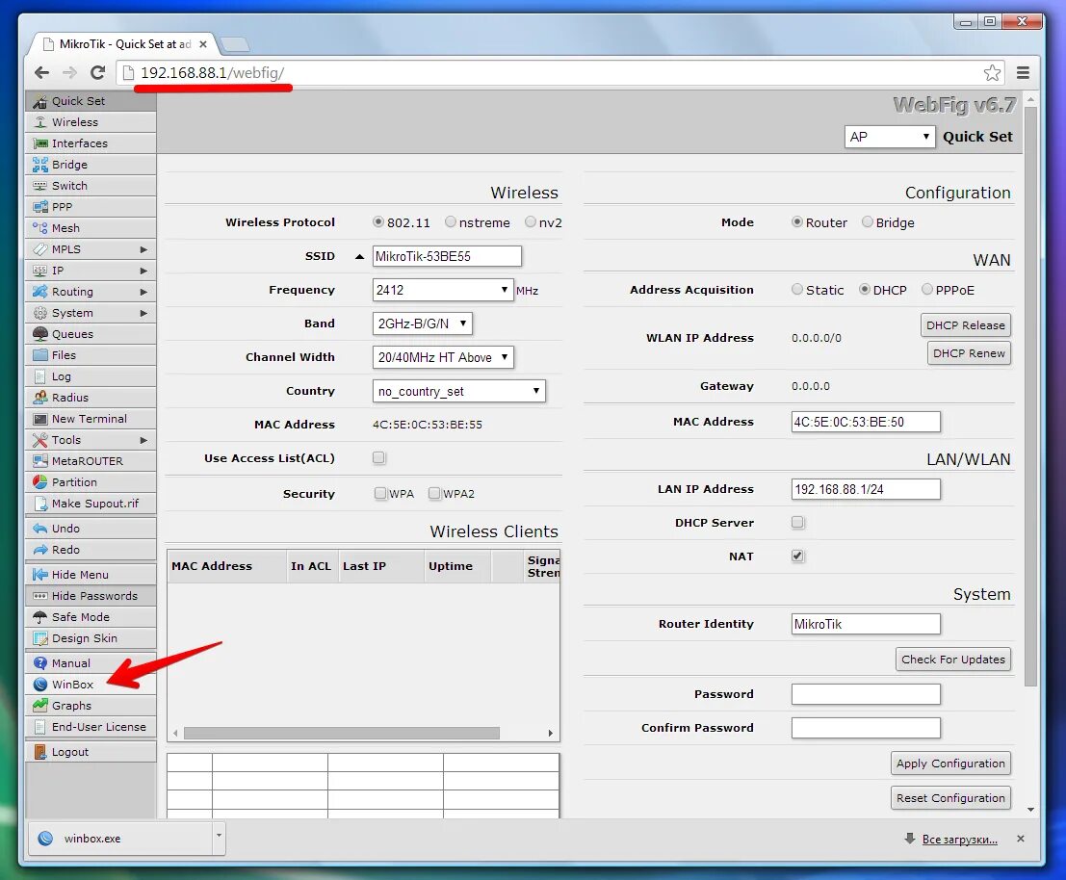Click the Queues icon in sidebar
This screenshot has width=1066, height=880.
point(40,334)
